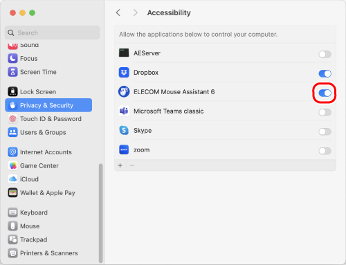Image resolution: width=346 pixels, height=265 pixels.
Task: Click the AEServer terminal icon
Action: tap(124, 53)
